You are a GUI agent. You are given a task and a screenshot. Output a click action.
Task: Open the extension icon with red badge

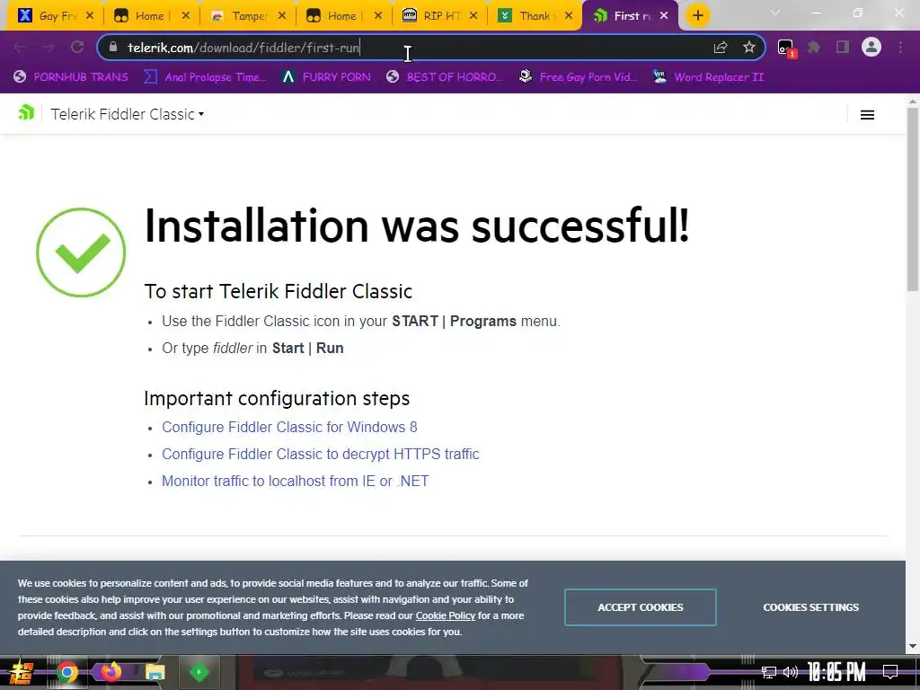coord(786,49)
